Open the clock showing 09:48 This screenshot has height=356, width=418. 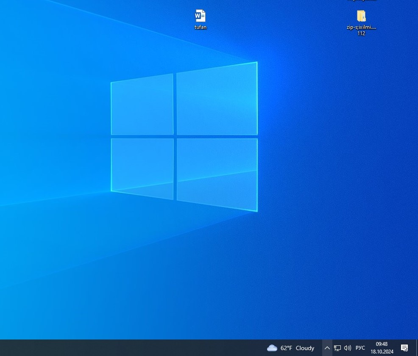[382, 344]
